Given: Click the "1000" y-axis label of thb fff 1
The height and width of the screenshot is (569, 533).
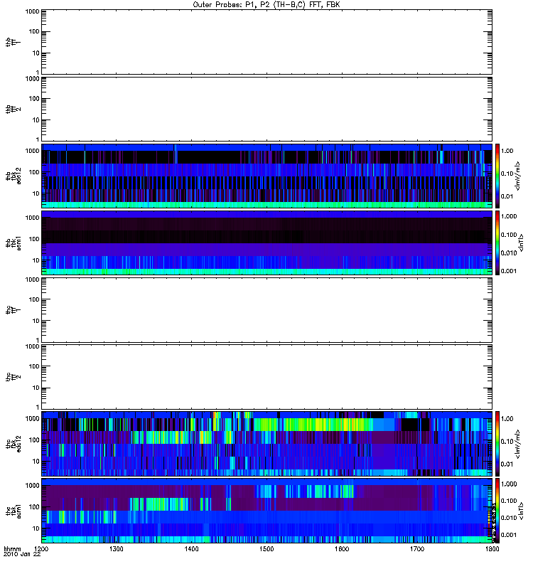Looking at the screenshot, I should coord(32,11).
